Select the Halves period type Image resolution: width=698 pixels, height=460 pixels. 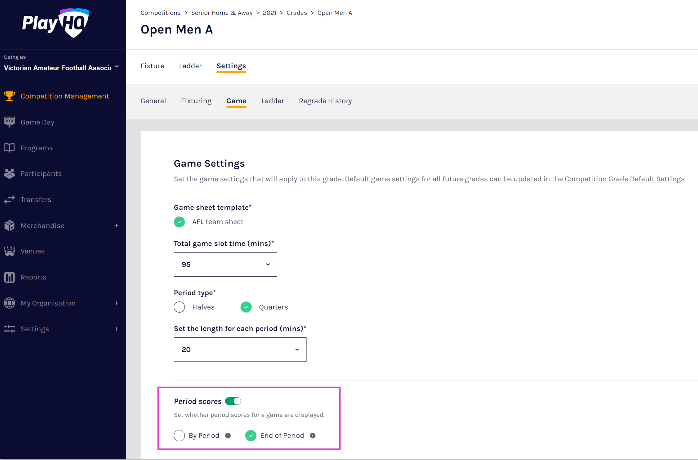[179, 307]
